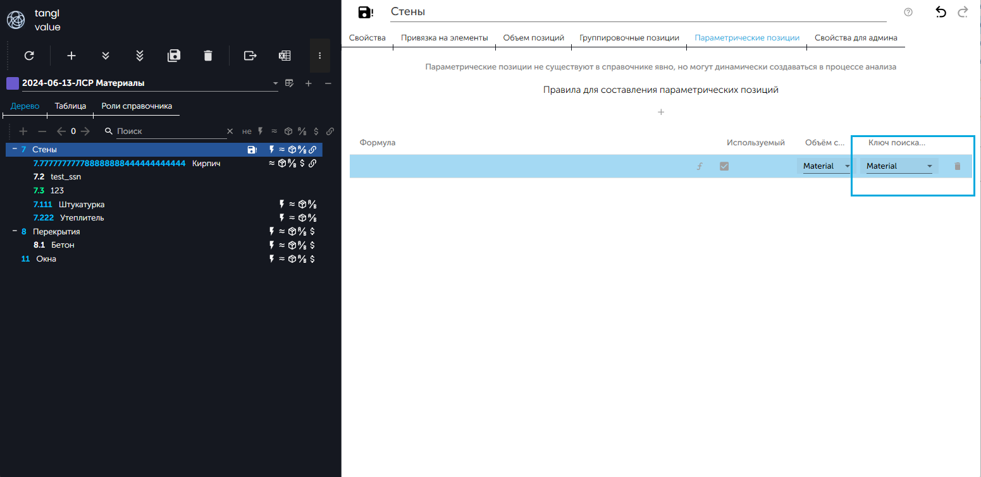981x477 pixels.
Task: Toggle the 'не' filter in search bar
Action: pyautogui.click(x=247, y=131)
